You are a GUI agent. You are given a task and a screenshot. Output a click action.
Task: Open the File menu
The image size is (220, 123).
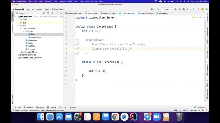(30, 1)
